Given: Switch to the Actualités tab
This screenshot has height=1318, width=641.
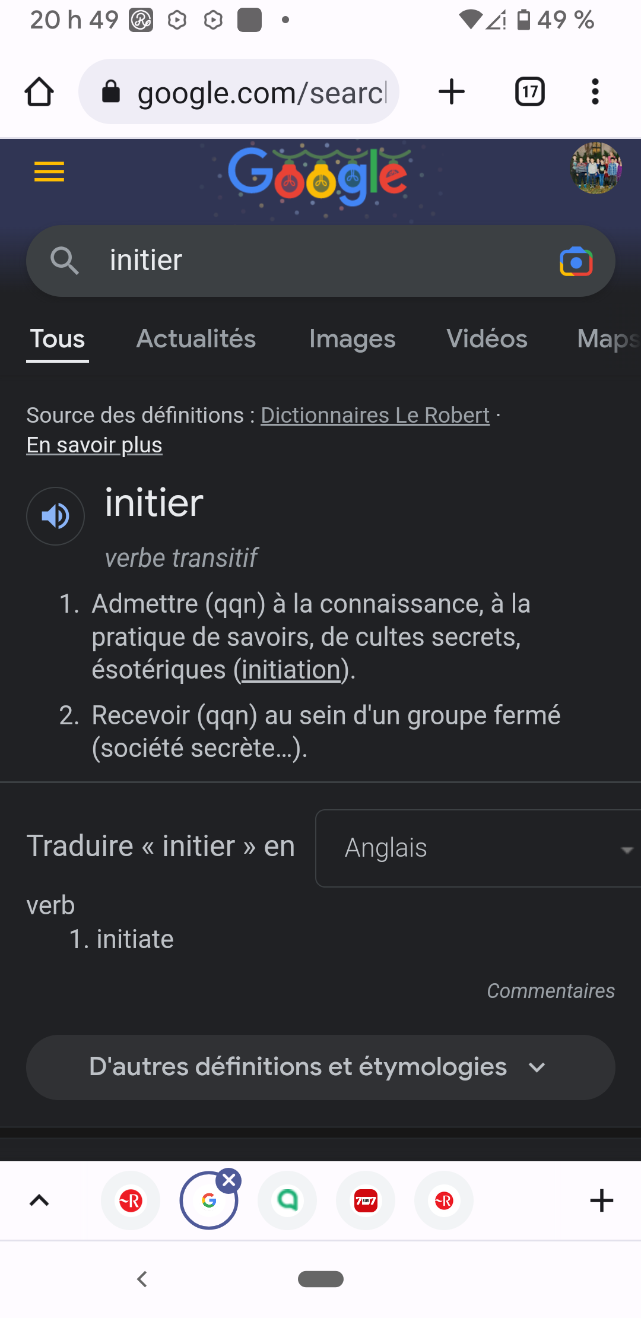Looking at the screenshot, I should click(x=196, y=339).
